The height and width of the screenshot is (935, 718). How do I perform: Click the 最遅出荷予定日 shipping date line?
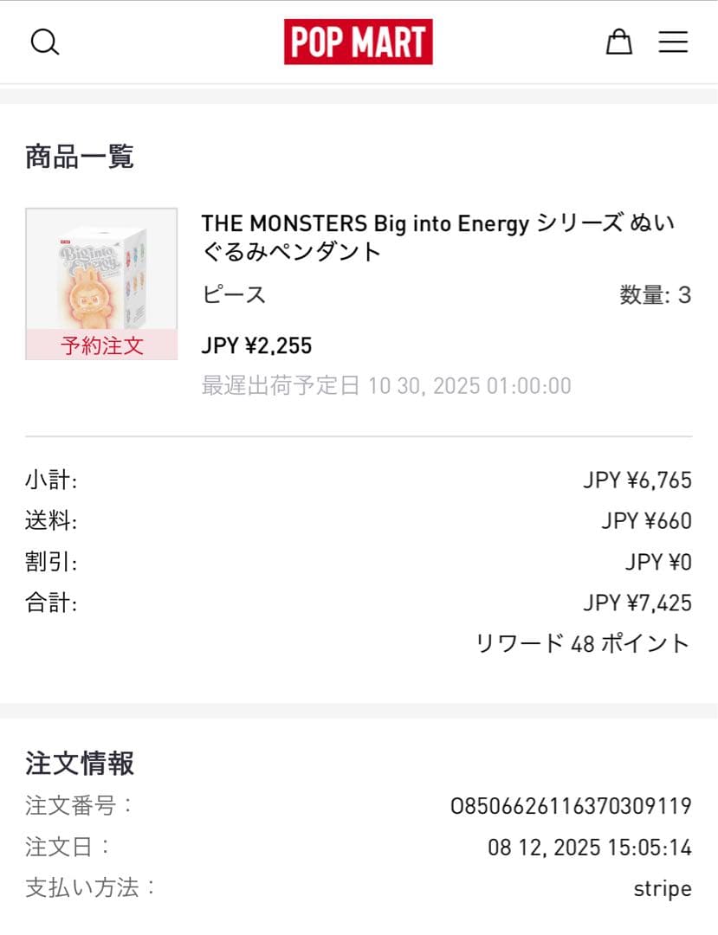[386, 386]
